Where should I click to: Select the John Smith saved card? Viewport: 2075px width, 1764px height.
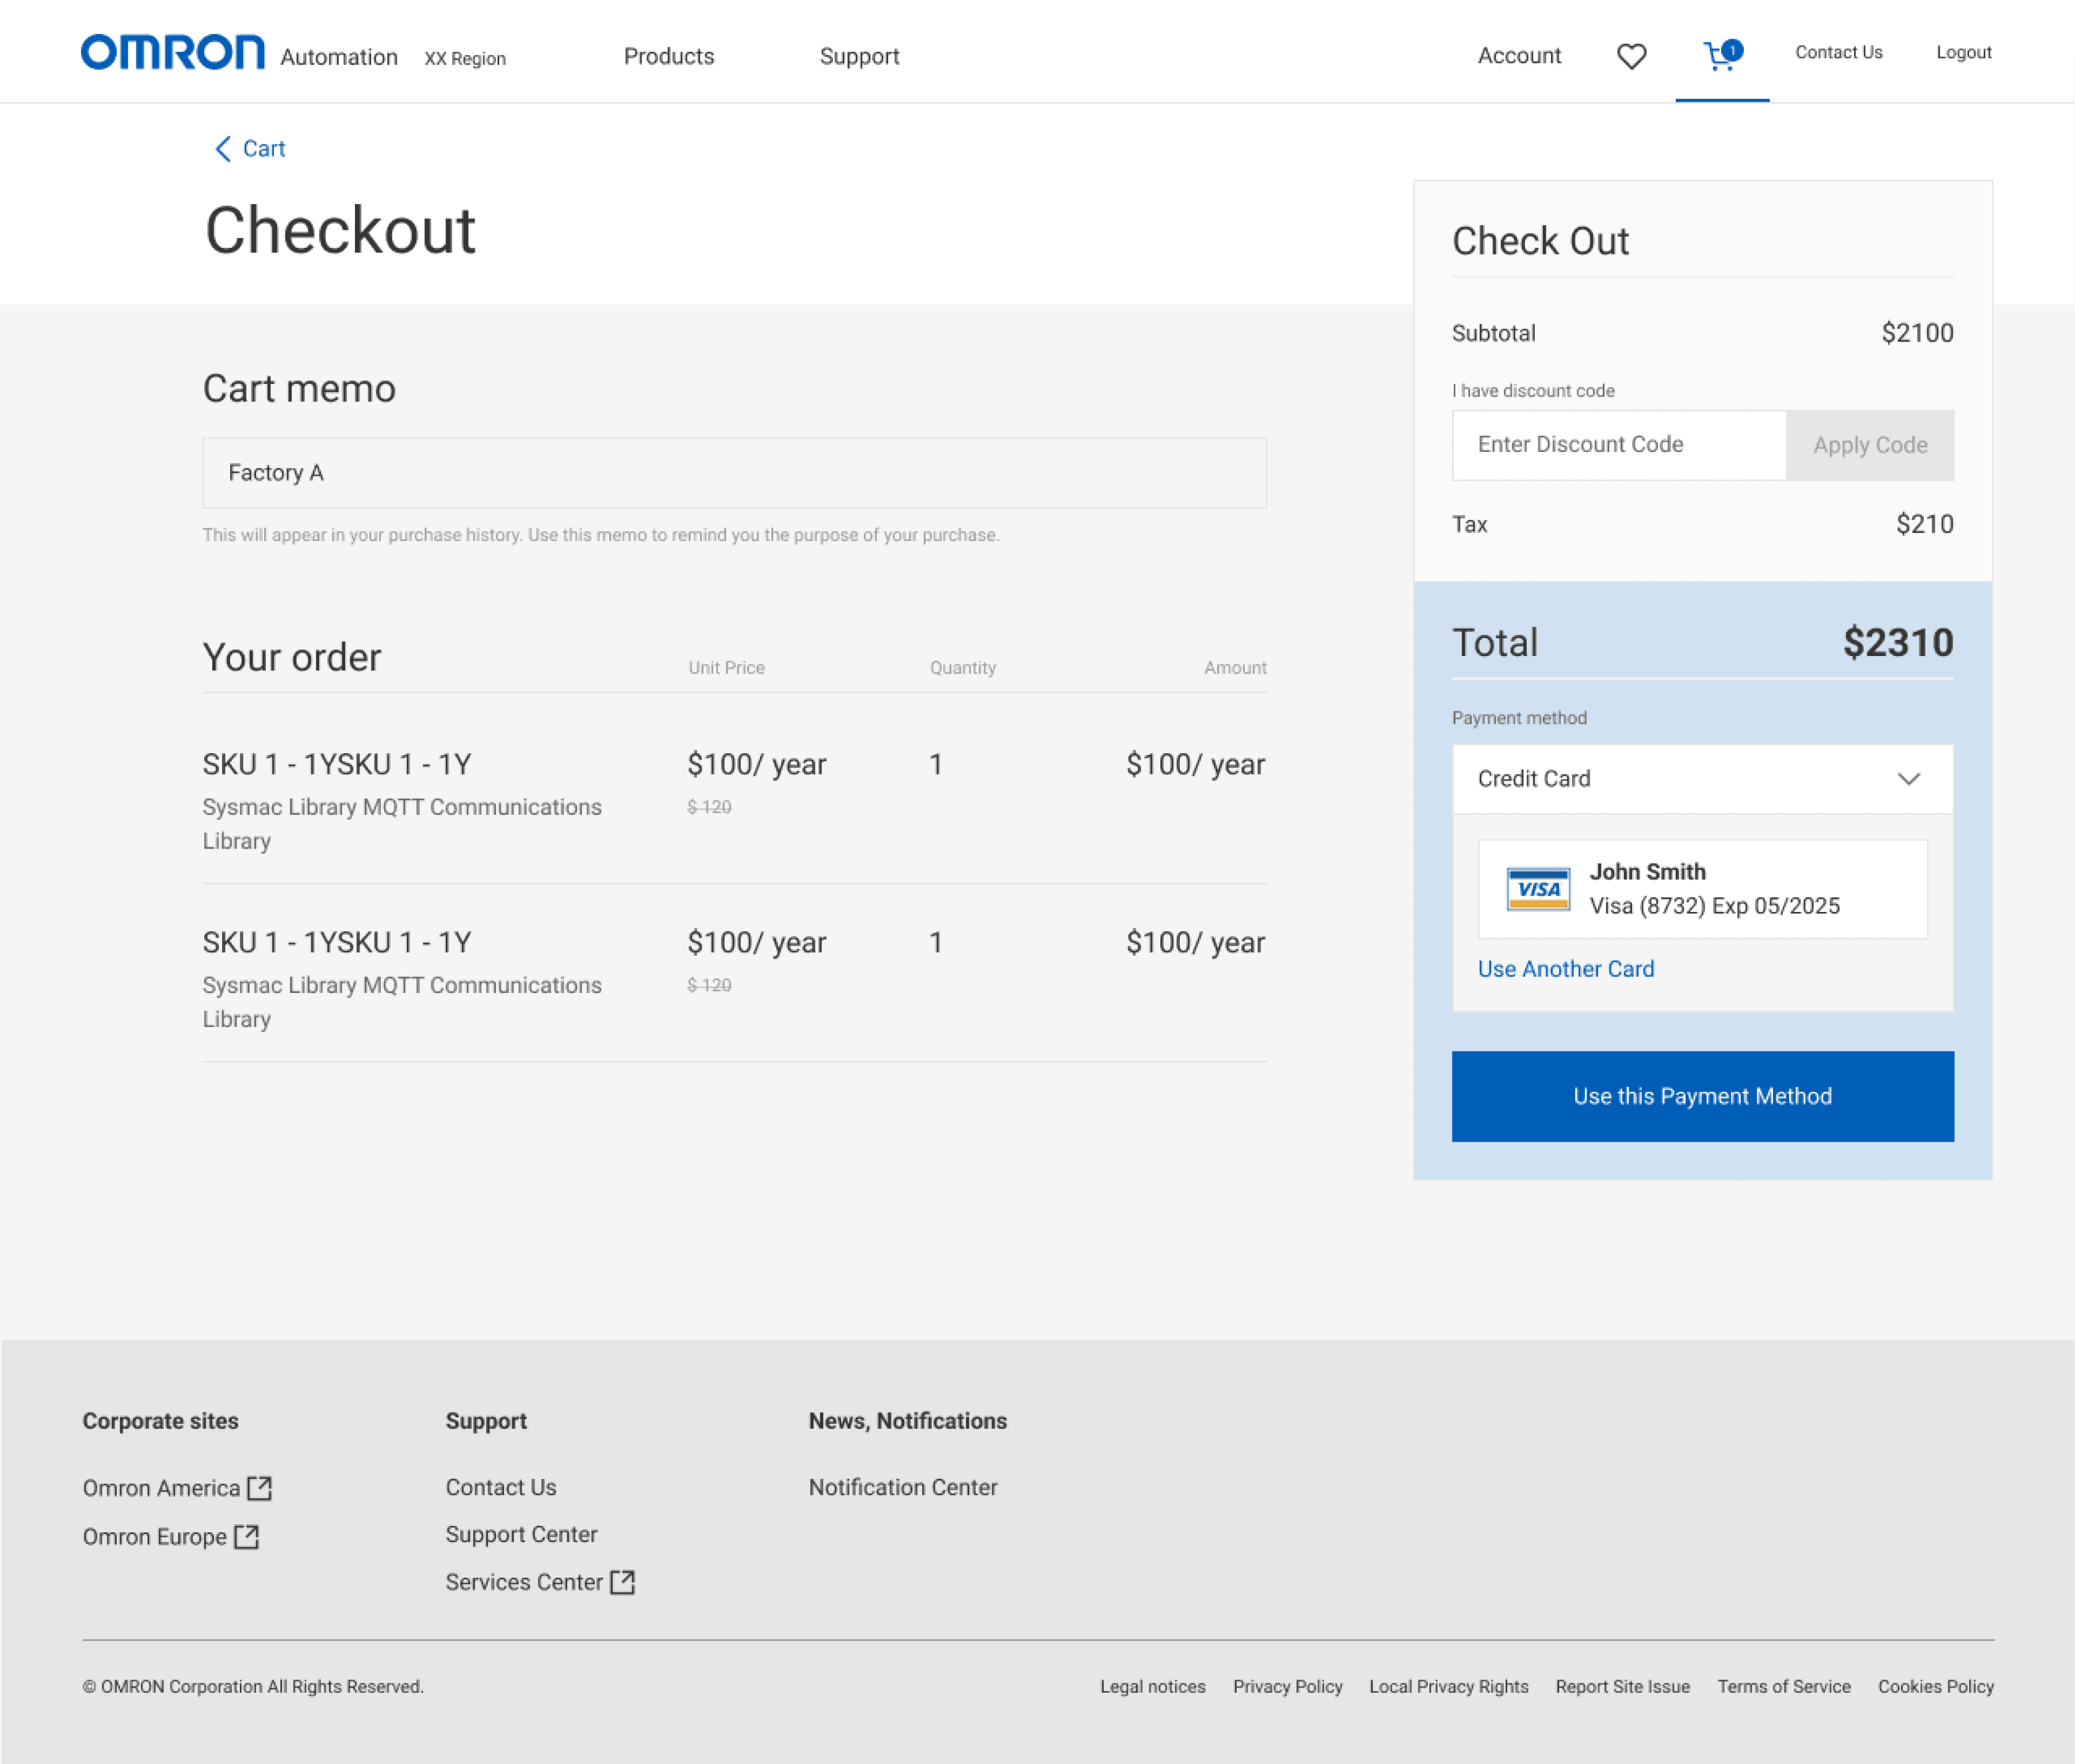coord(1702,889)
